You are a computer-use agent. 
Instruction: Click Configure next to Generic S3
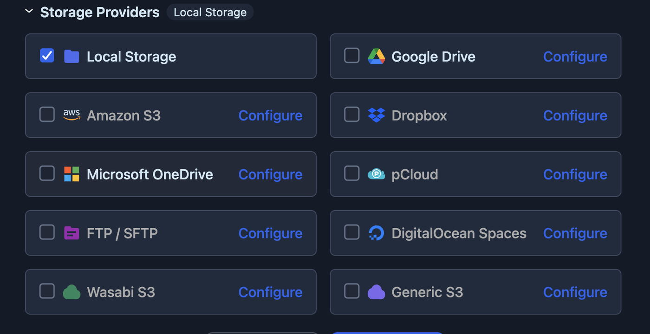[x=575, y=292]
